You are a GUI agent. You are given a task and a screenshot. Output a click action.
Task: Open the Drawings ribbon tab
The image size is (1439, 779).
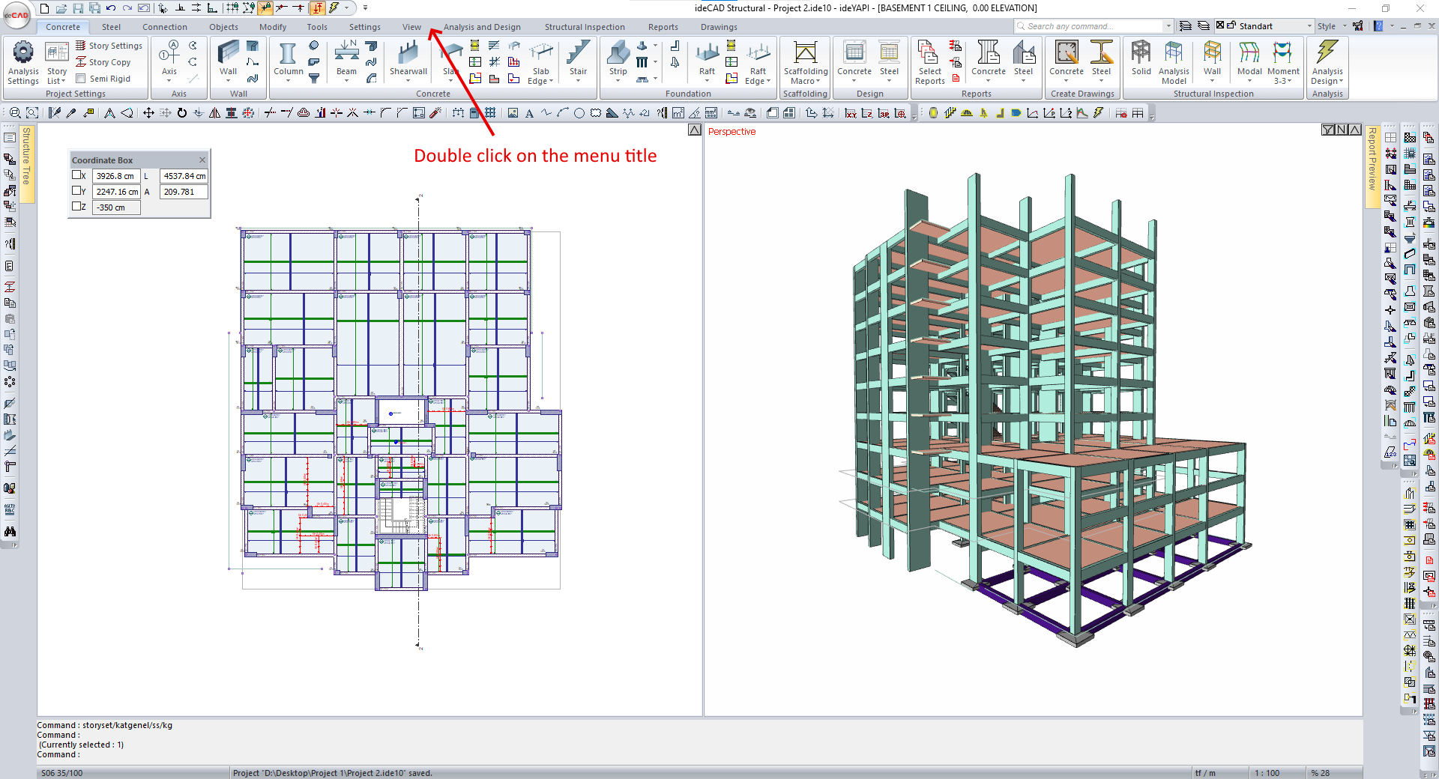click(x=719, y=27)
